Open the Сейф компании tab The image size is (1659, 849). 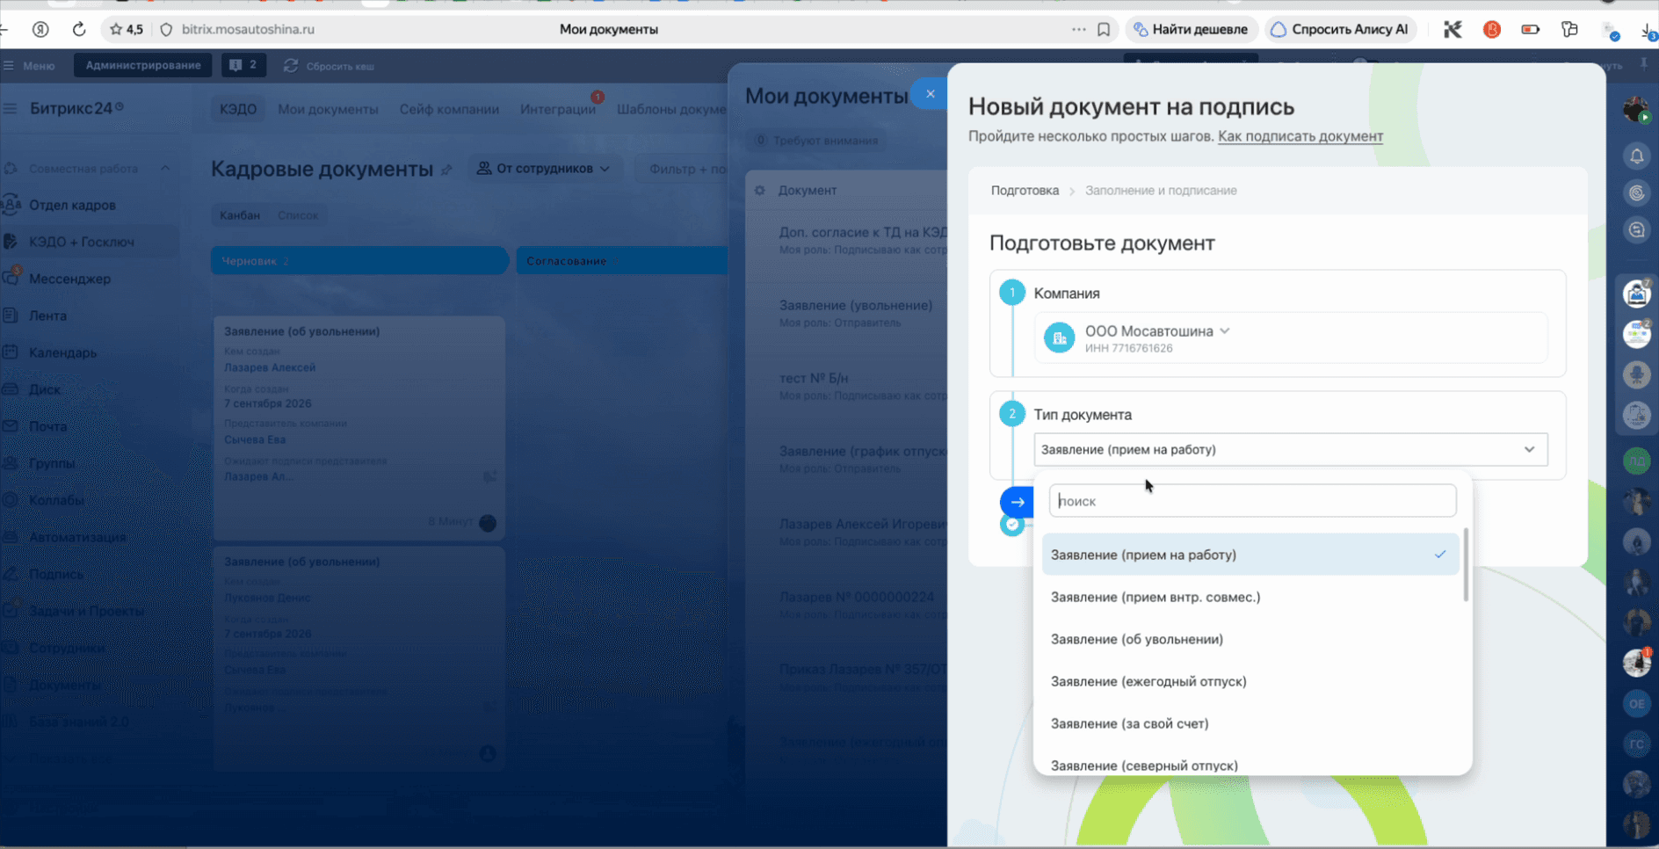tap(449, 109)
